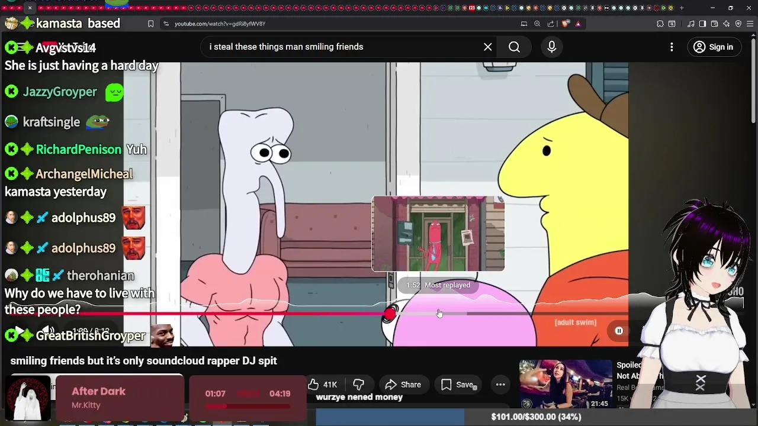Open browser extensions puzzle icon

[660, 24]
